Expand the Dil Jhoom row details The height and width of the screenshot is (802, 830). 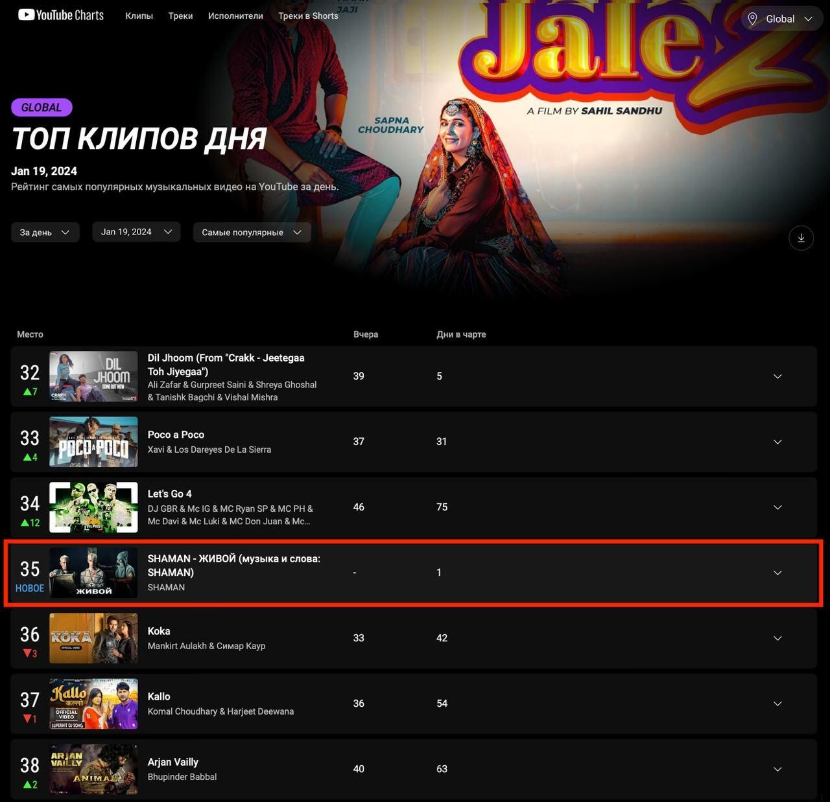coord(777,376)
